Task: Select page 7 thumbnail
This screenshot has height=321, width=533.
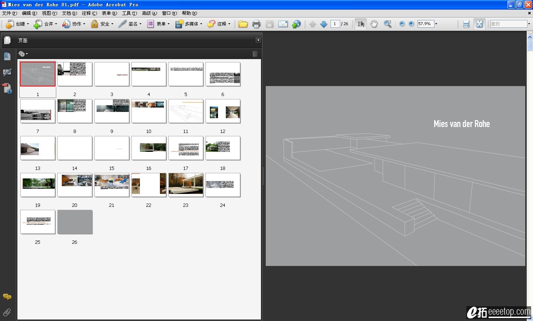Action: [38, 111]
